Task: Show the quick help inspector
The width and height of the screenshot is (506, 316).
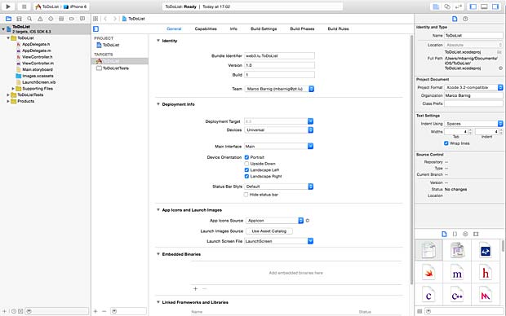Action: click(x=465, y=19)
